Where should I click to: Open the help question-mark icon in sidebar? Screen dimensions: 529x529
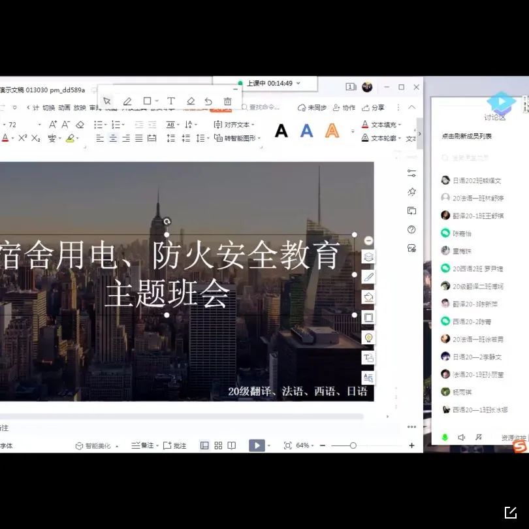click(x=411, y=229)
